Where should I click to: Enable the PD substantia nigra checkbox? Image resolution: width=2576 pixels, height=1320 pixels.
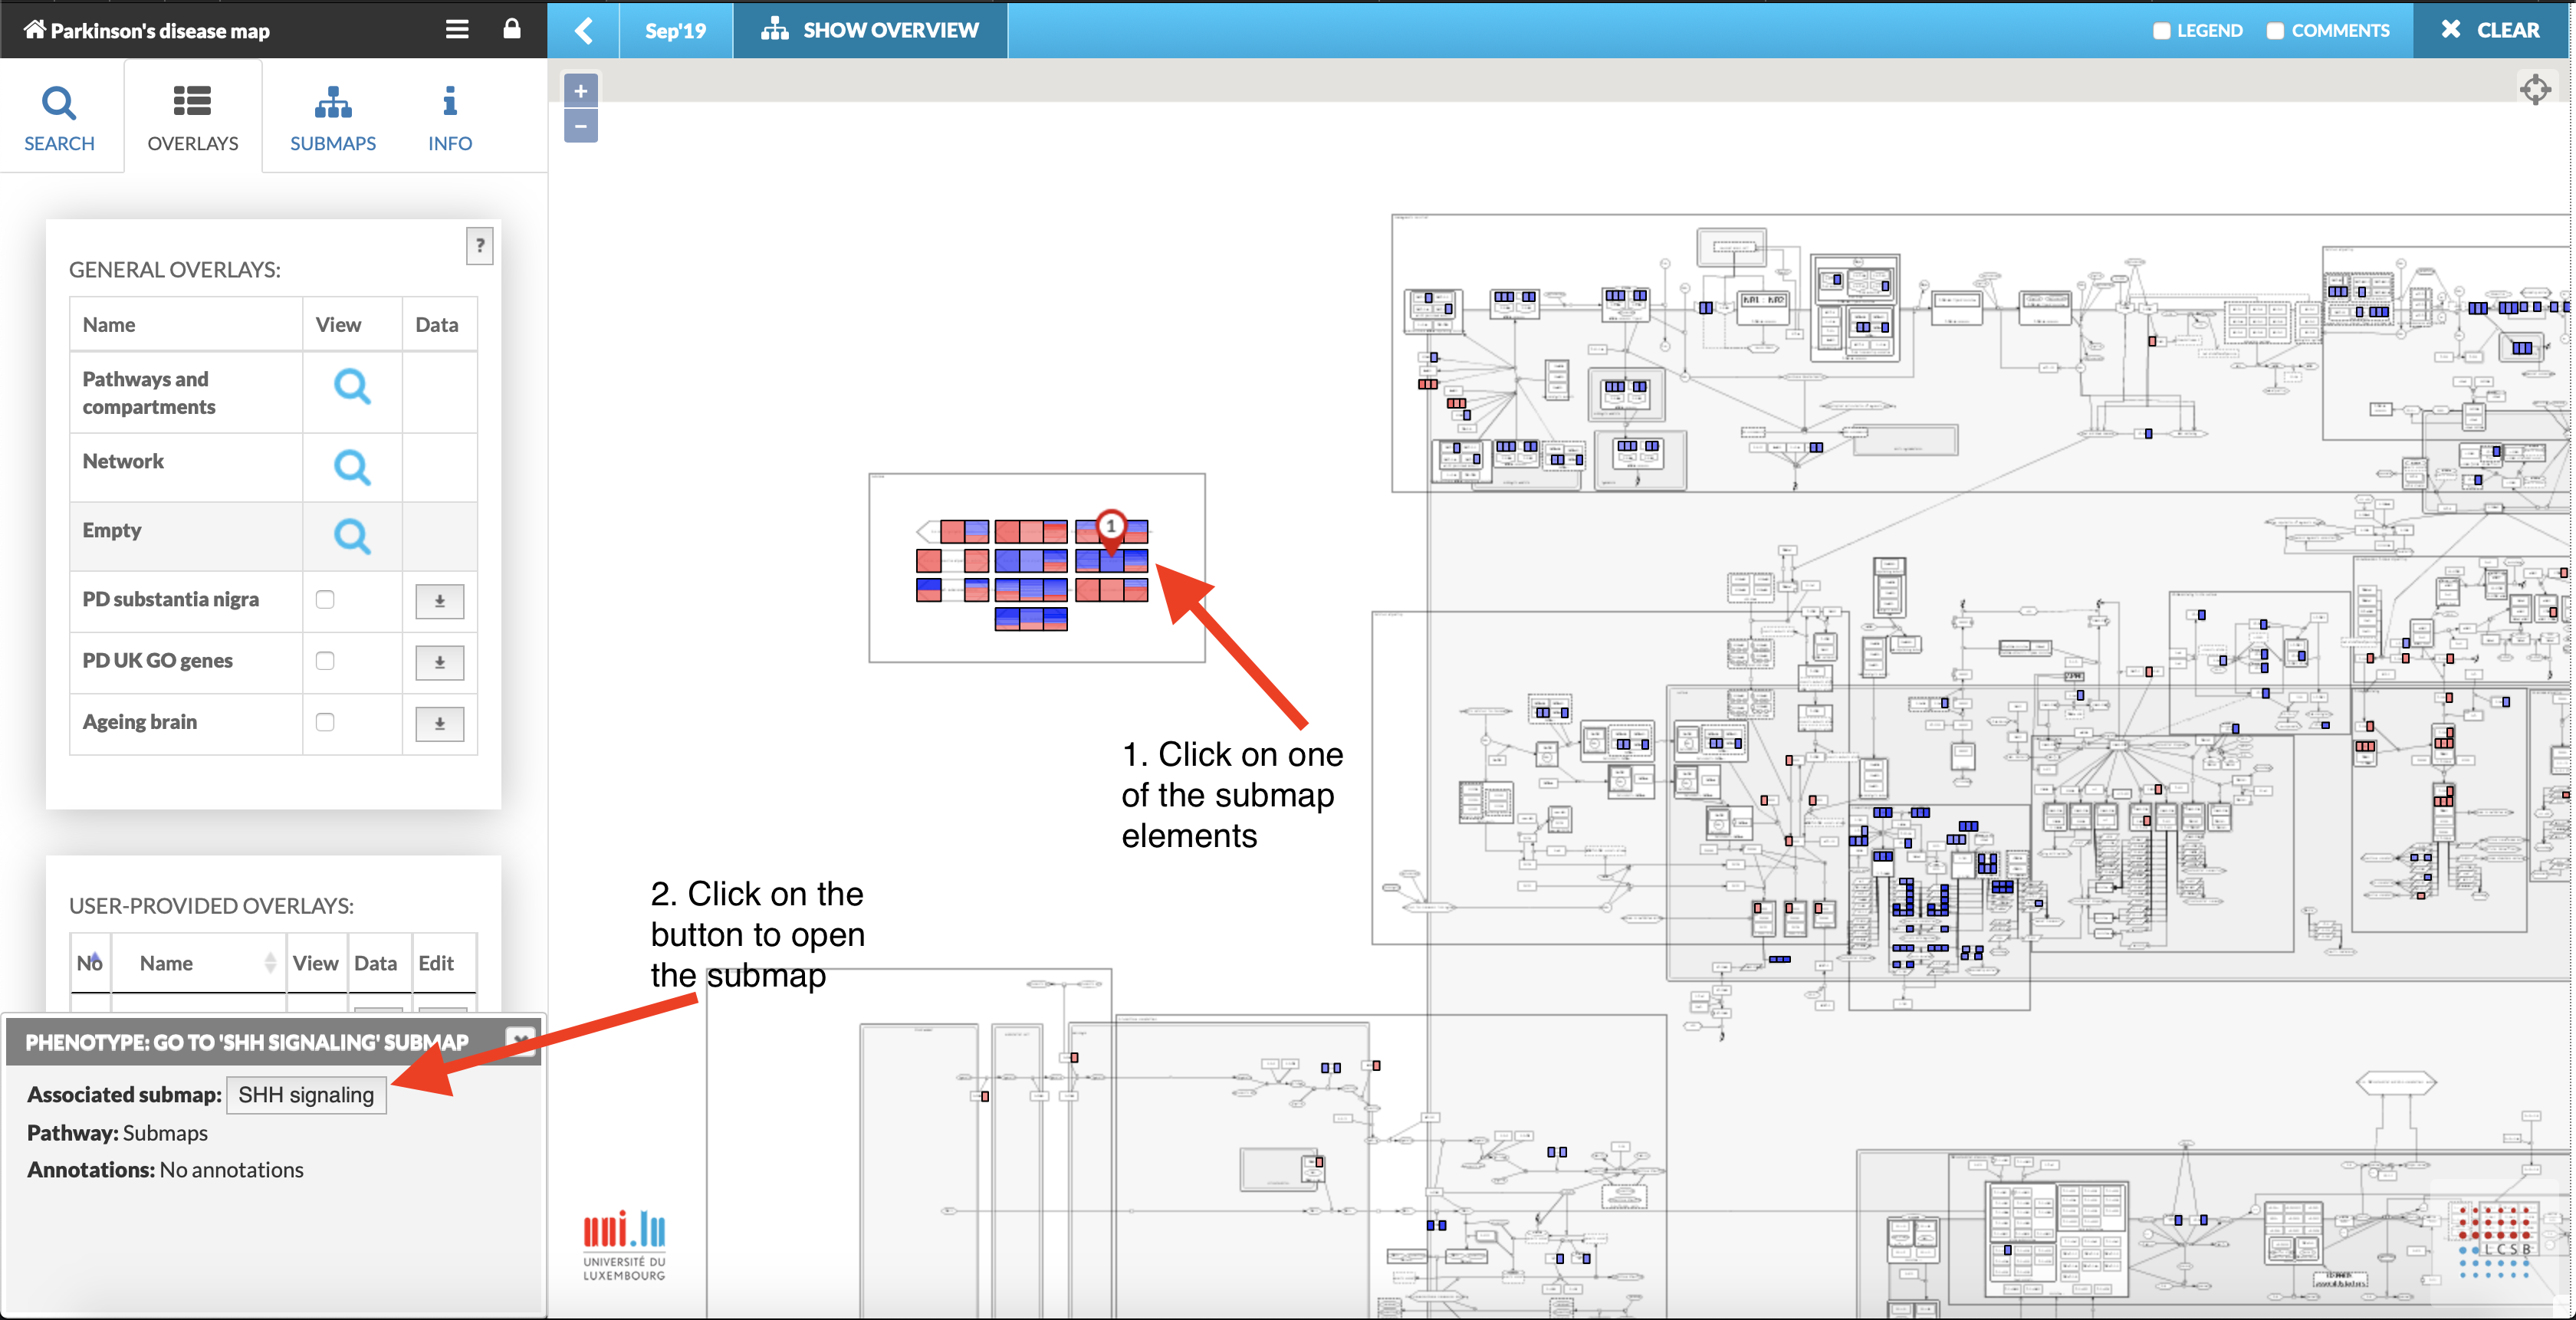click(x=325, y=600)
